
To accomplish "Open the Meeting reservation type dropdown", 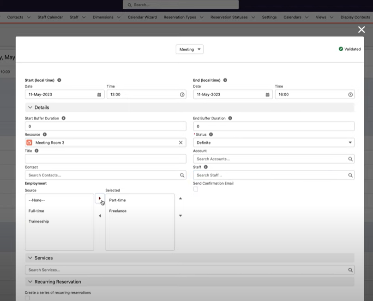I will point(190,49).
